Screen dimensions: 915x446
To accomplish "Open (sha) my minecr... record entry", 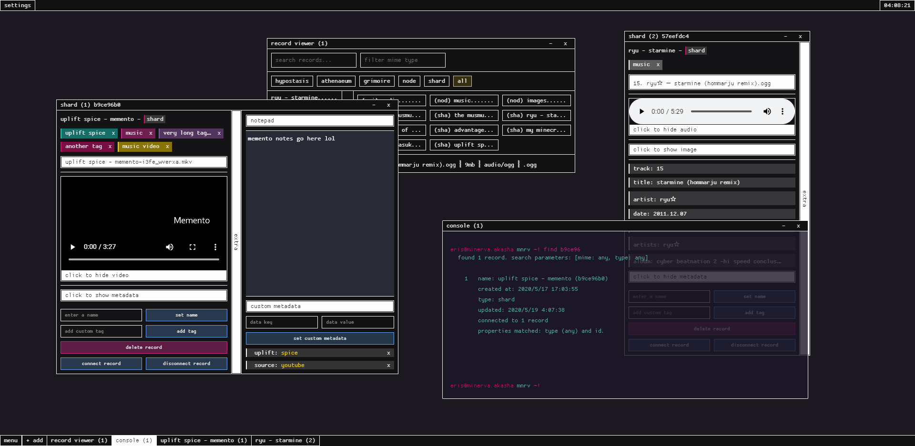I will pos(536,130).
